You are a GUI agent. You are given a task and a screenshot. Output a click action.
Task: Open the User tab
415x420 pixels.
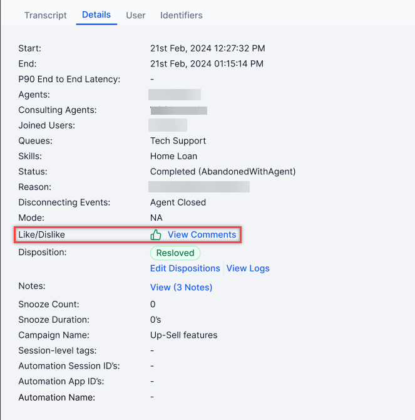tap(136, 15)
